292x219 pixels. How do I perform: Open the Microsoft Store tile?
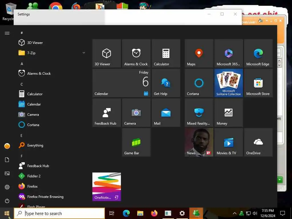click(258, 83)
